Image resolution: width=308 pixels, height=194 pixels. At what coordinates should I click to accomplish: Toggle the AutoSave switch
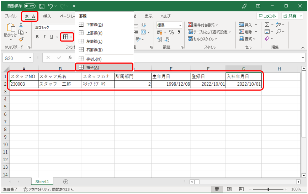30,6
